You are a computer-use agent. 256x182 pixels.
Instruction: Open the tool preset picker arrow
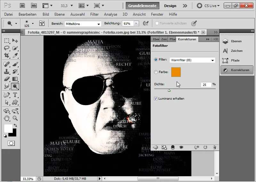[16, 23]
